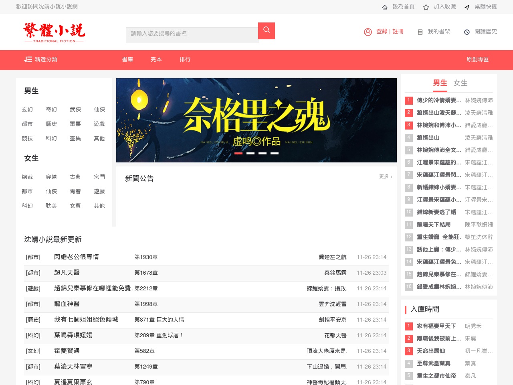The image size is (513, 385).
Task: Open novel 葉淩天林雪寧
Action: pos(73,367)
